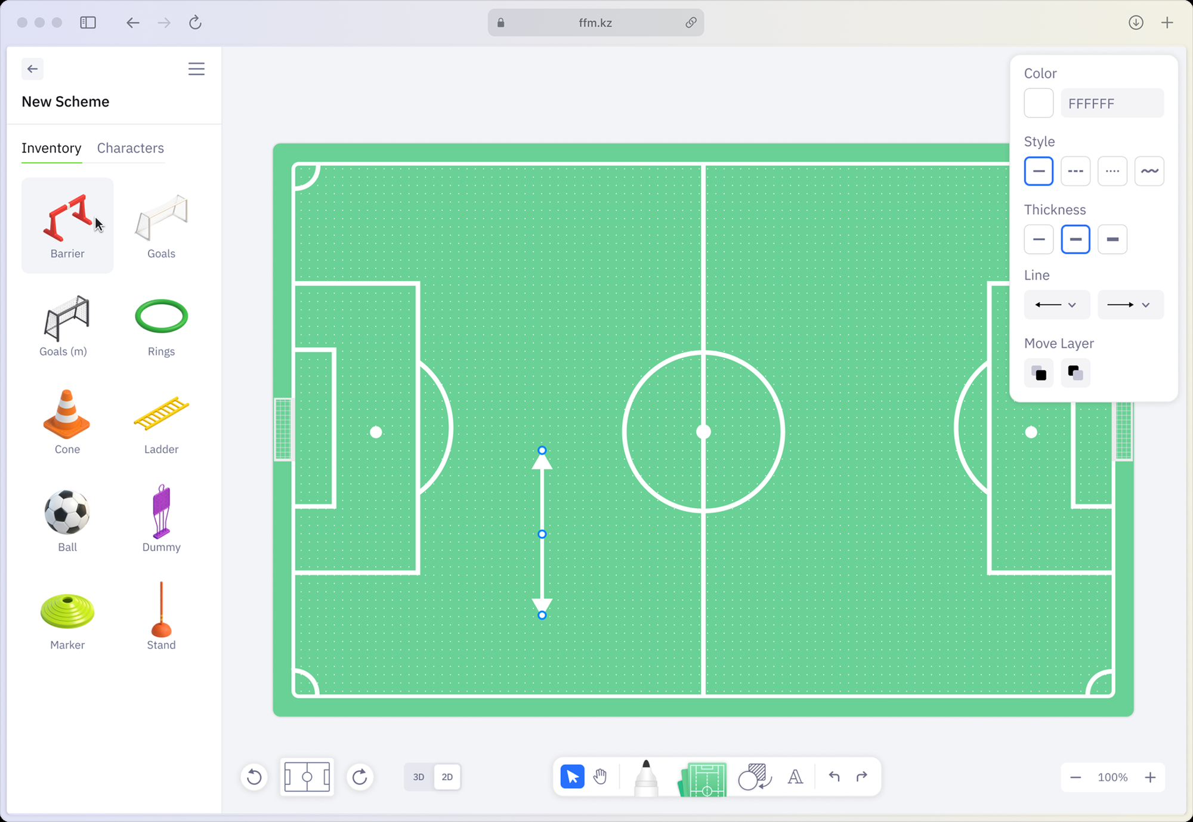
Task: Zoom in with plus button
Action: 1150,777
